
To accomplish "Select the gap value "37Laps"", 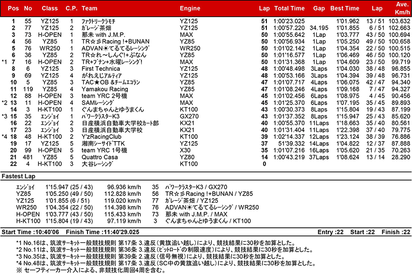I will (x=319, y=157).
